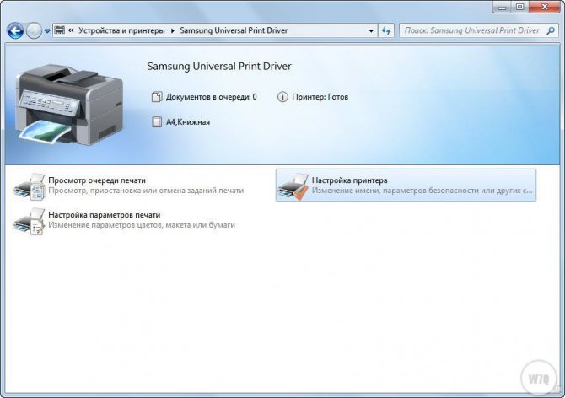Select the A4,Книжная paper text
The height and width of the screenshot is (398, 565).
pos(188,122)
